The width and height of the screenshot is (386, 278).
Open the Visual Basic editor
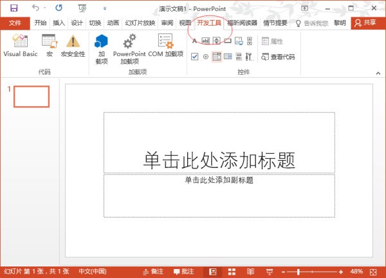pyautogui.click(x=20, y=46)
